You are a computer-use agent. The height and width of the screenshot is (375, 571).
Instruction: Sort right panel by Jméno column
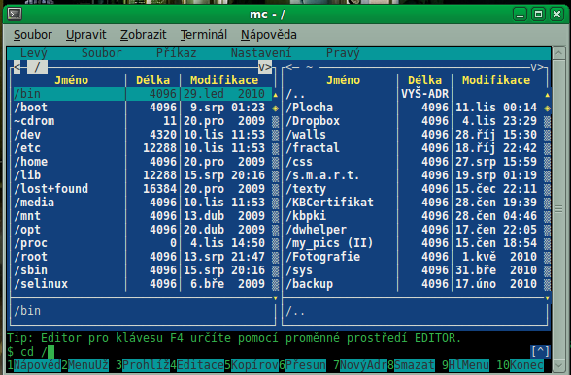coord(343,79)
